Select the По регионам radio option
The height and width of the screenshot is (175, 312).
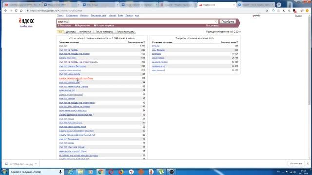pos(82,26)
